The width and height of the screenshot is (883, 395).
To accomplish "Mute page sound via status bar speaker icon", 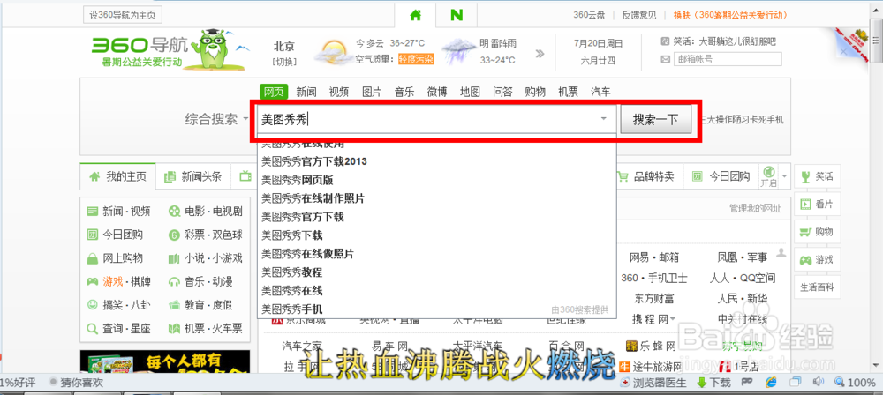I will pos(818,383).
